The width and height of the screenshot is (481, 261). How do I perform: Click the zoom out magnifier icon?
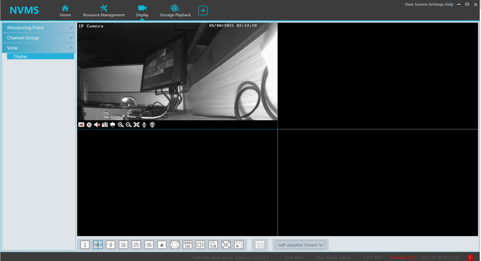[x=128, y=125]
